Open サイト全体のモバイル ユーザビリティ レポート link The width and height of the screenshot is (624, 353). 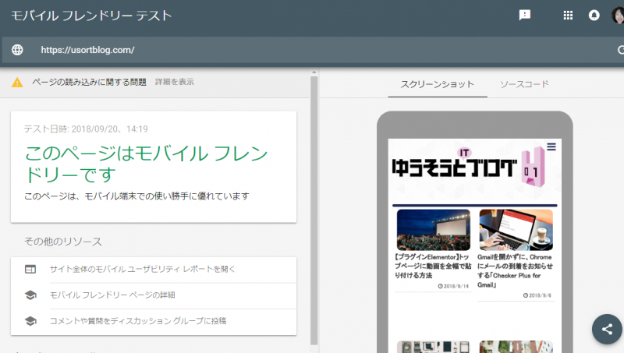142,269
